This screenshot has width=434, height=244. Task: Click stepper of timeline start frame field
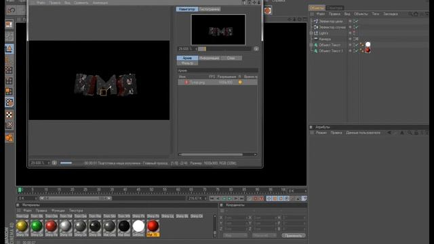tap(36, 199)
